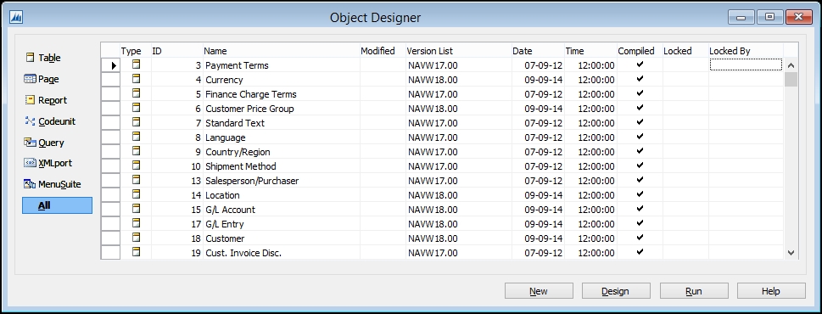This screenshot has height=314, width=822.
Task: Click the type icon in Location row
Action: click(136, 195)
